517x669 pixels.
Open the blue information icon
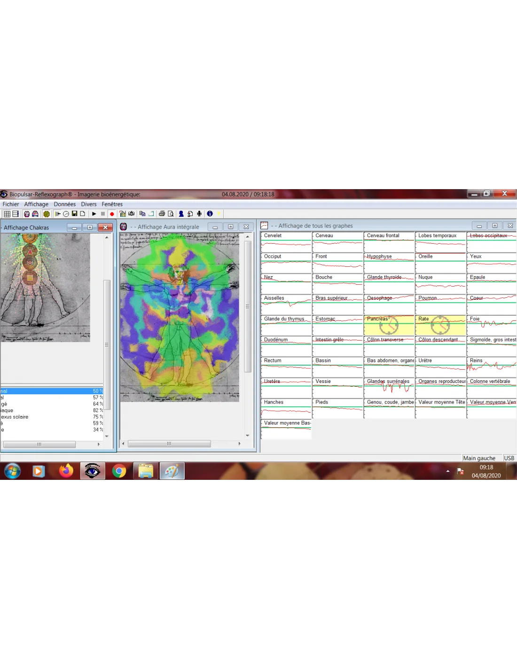[x=210, y=214]
